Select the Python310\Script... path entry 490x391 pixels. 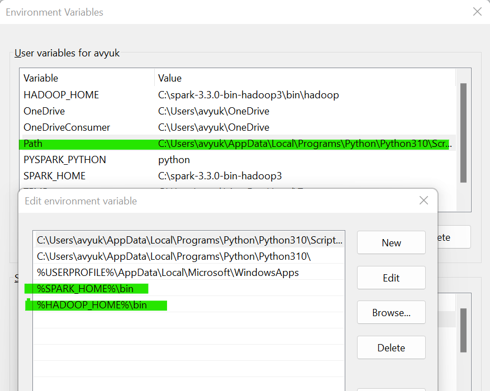point(189,240)
